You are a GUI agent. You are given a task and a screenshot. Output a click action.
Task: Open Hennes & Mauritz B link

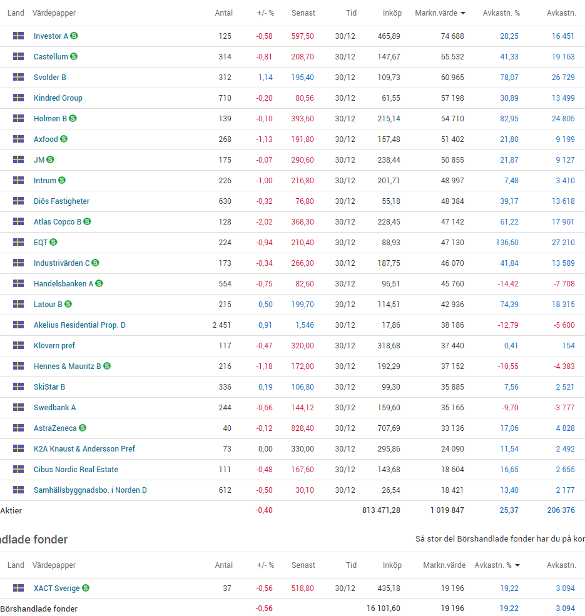(67, 366)
